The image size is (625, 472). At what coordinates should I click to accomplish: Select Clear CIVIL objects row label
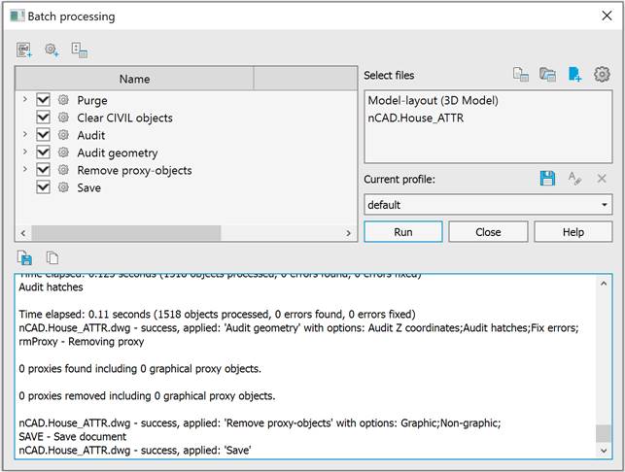(x=124, y=118)
